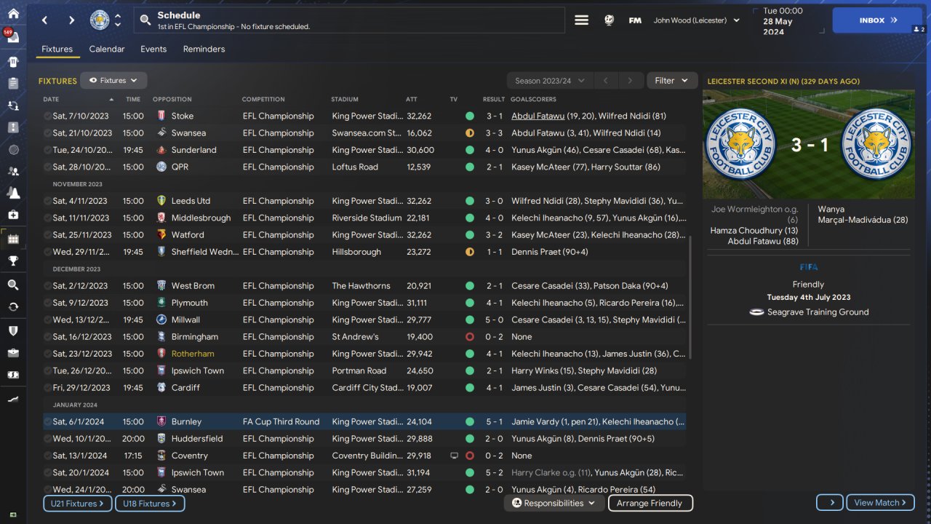Open the Club shield icon in sidebar
This screenshot has height=524, width=931.
[x=13, y=330]
